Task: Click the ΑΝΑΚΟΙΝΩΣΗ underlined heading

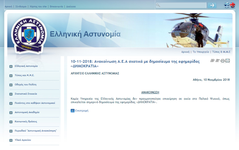Action: tap(150, 92)
